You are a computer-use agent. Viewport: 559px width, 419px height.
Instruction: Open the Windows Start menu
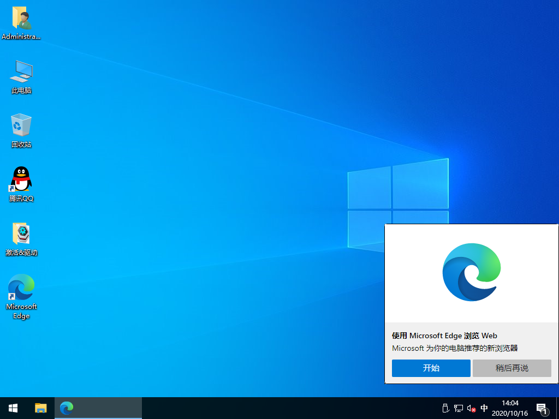(x=13, y=408)
